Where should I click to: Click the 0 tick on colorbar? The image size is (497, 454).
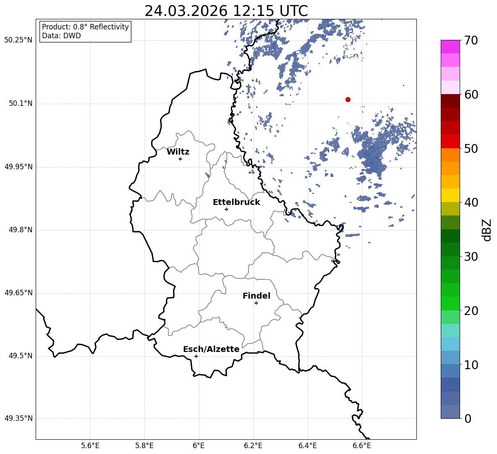[468, 418]
